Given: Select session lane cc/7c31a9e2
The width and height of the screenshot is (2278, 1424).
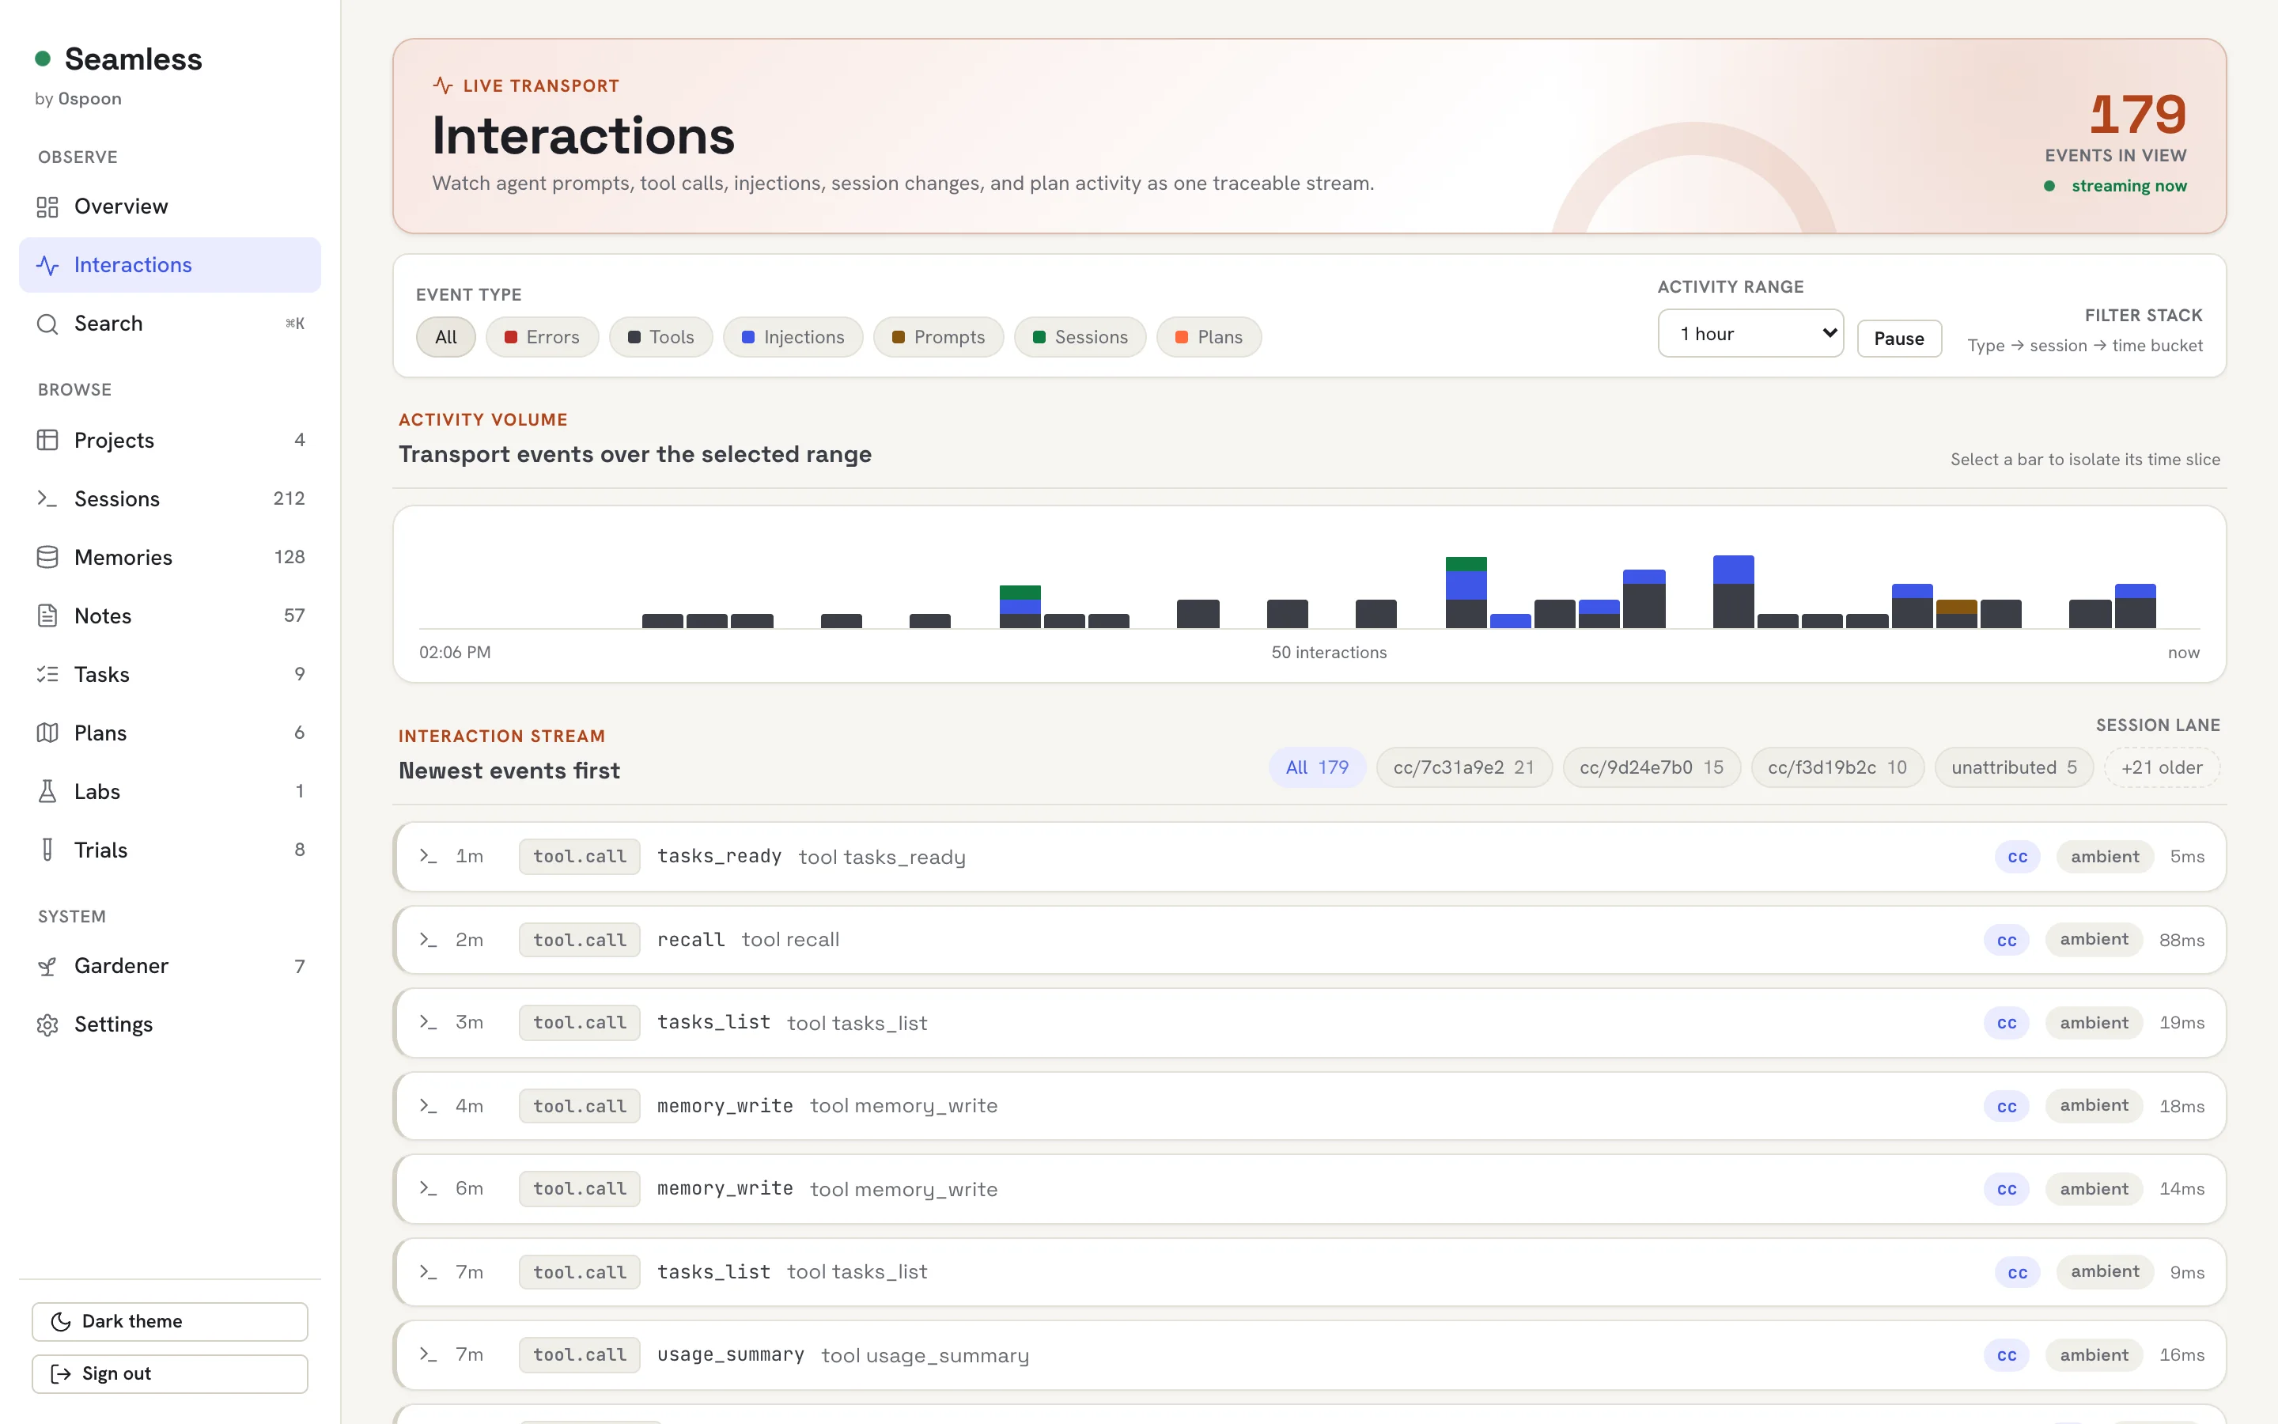Looking at the screenshot, I should (x=1464, y=767).
